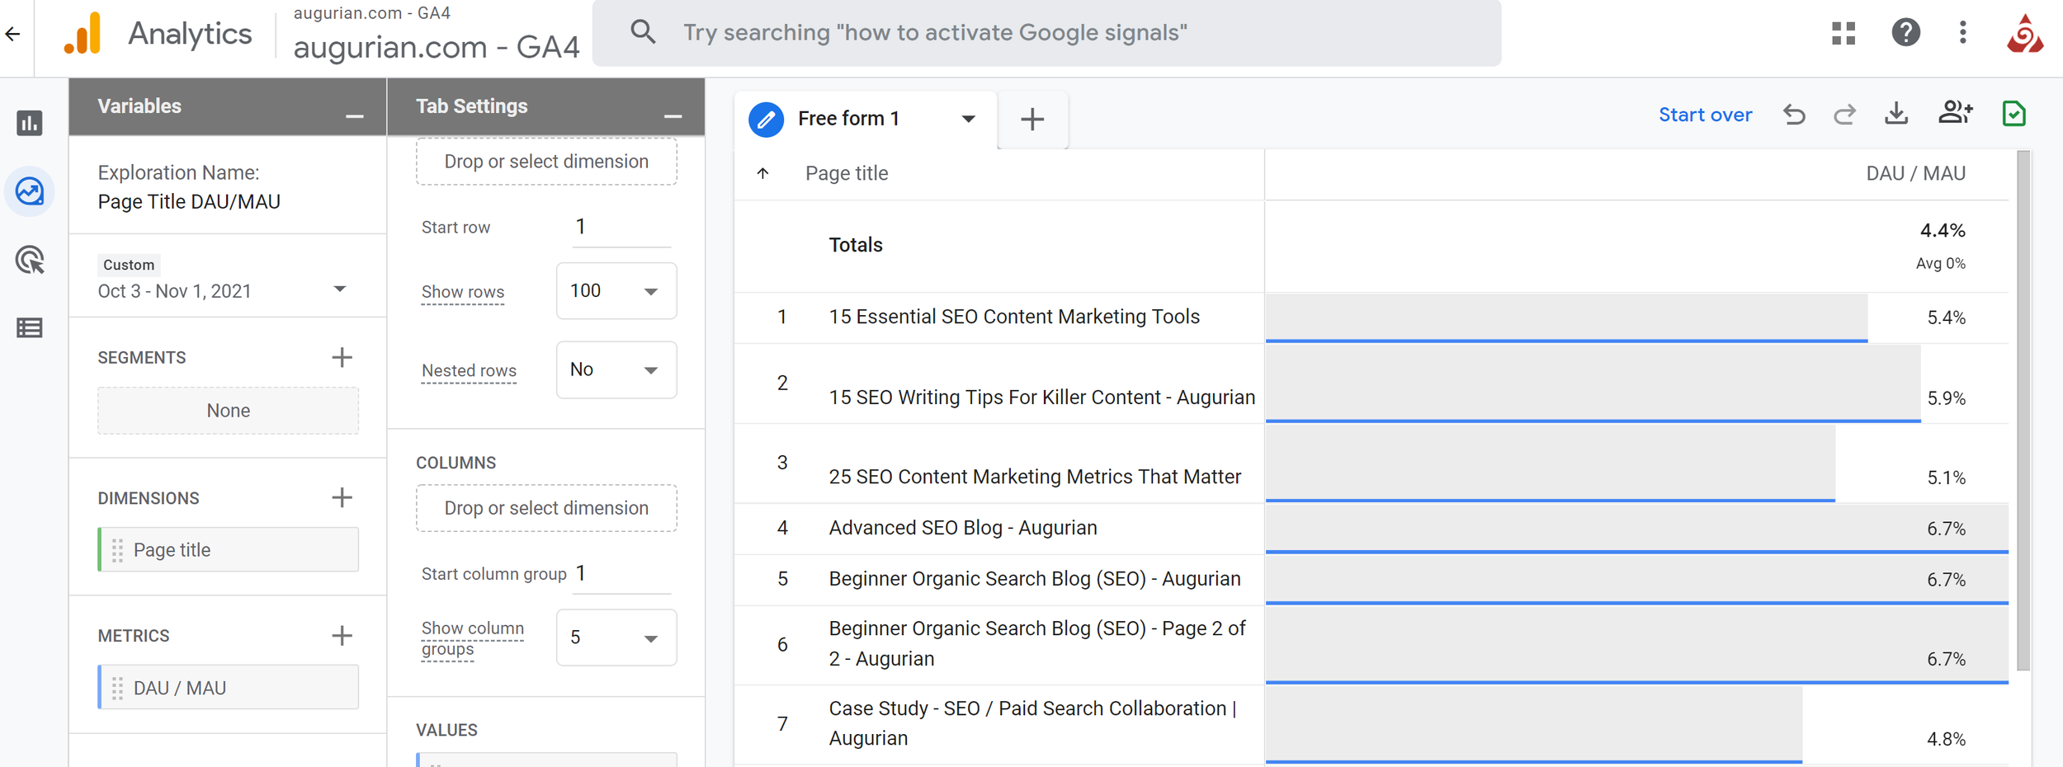The width and height of the screenshot is (2063, 767).
Task: Open Advertising from the left navigation
Action: click(30, 260)
